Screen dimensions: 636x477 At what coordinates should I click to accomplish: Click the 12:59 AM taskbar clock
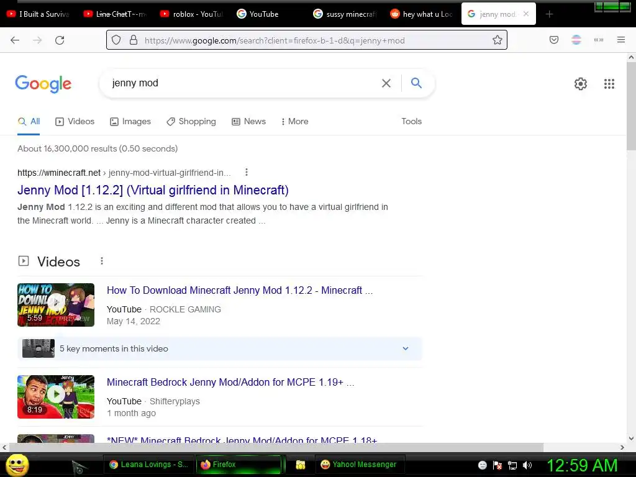(583, 465)
